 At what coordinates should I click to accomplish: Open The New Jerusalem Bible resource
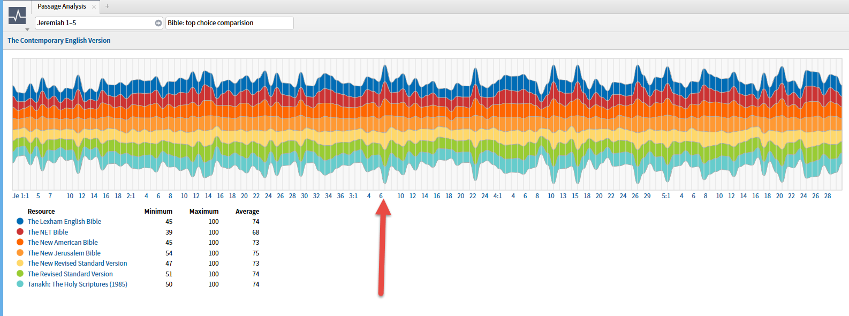click(x=64, y=253)
